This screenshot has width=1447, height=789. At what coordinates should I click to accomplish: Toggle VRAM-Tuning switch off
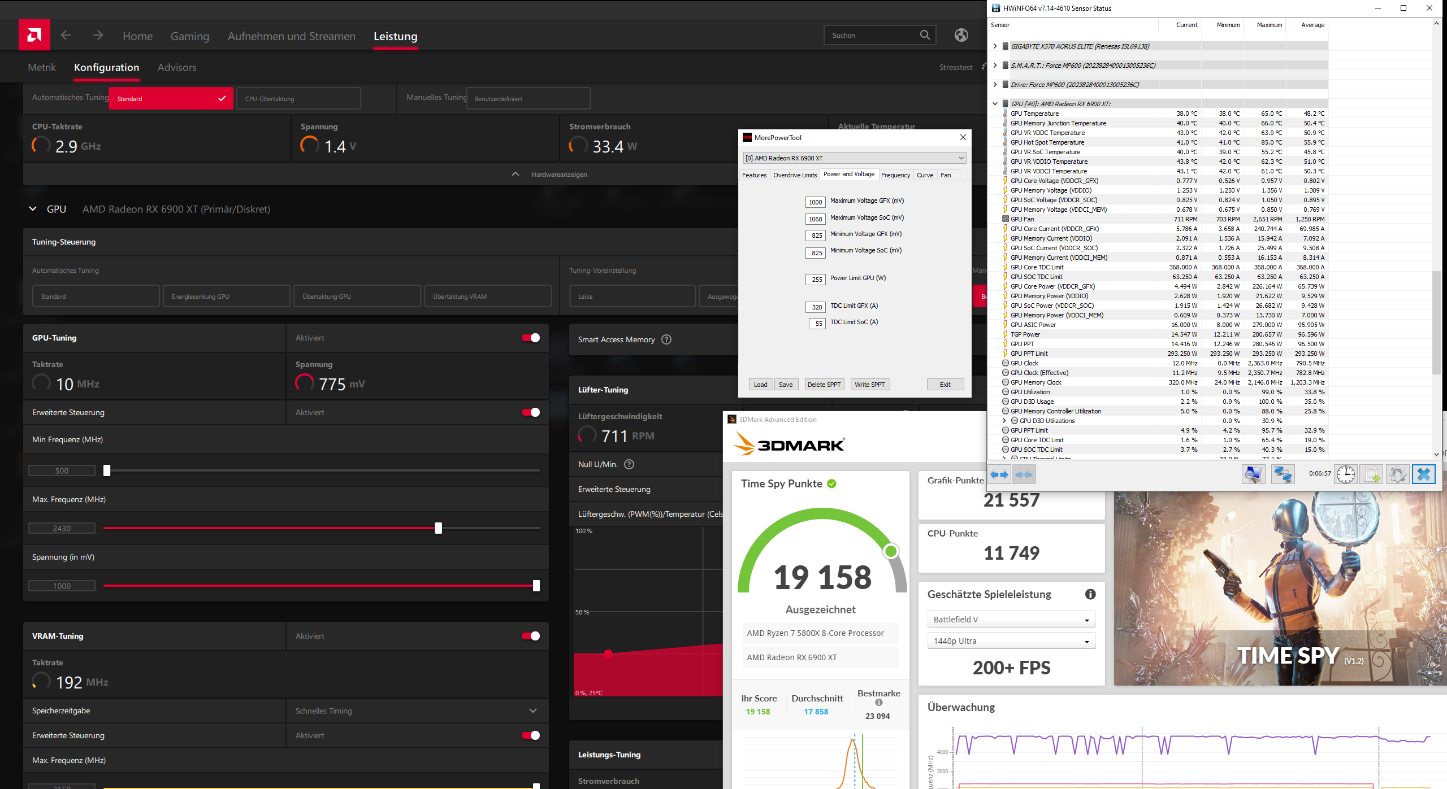[531, 636]
